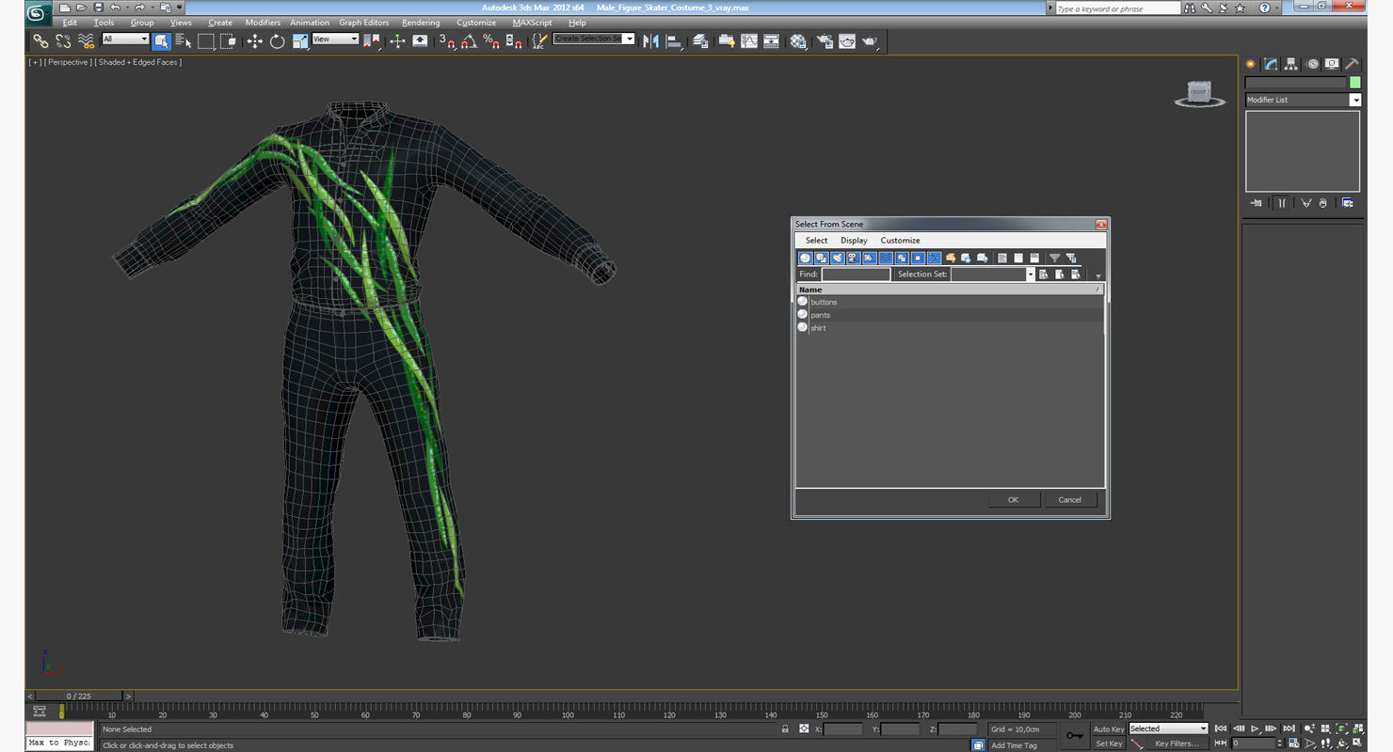1393x752 pixels.
Task: Open reference coordinate system View dropdown
Action: [335, 39]
